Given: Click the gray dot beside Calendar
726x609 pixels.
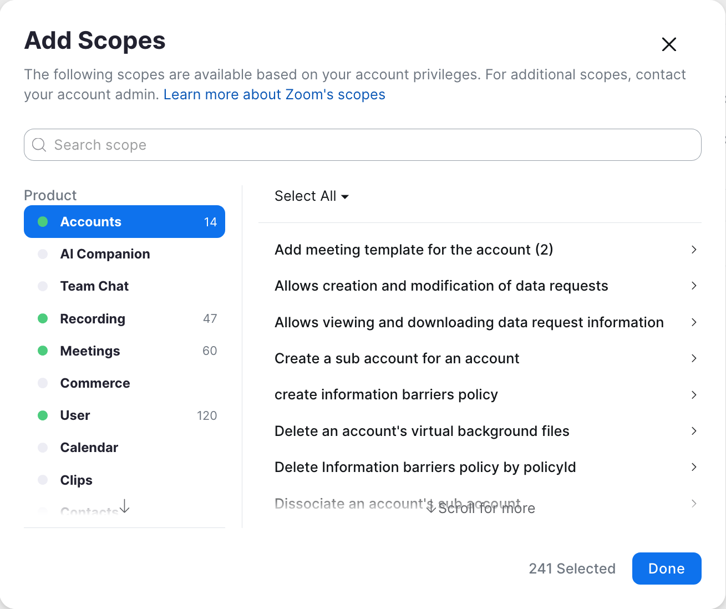Looking at the screenshot, I should 43,448.
